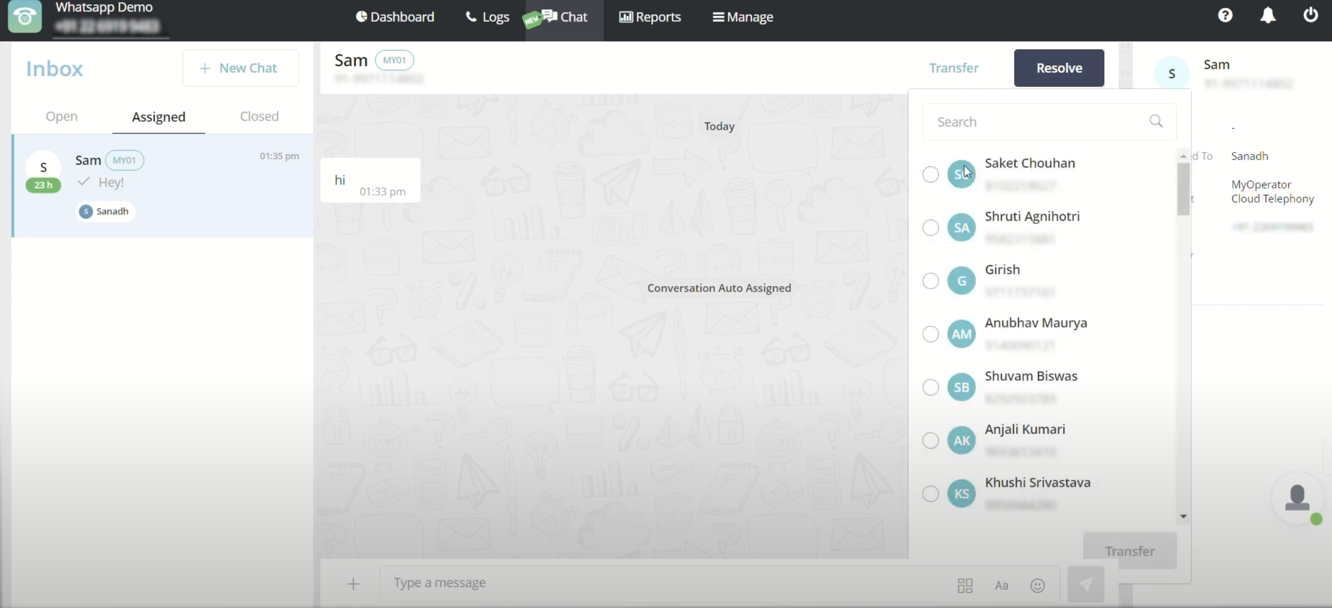
Task: Click the 23 h badge
Action: point(44,185)
